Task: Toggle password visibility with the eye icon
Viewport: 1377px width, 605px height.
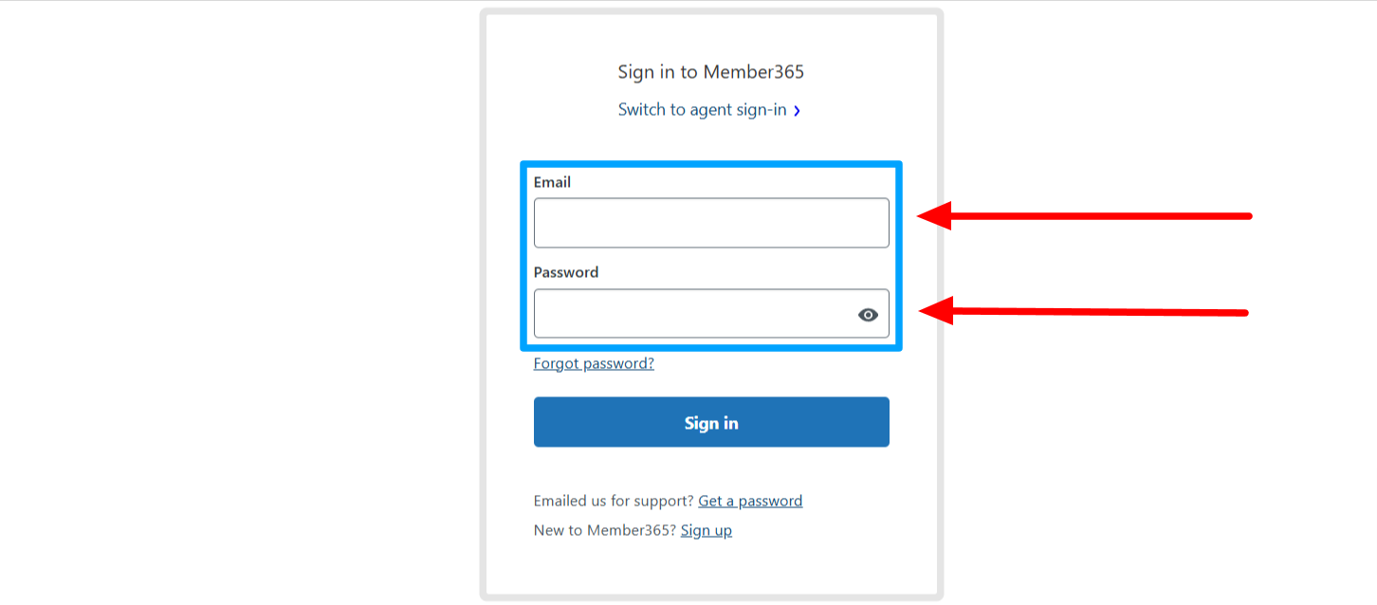Action: (x=868, y=315)
